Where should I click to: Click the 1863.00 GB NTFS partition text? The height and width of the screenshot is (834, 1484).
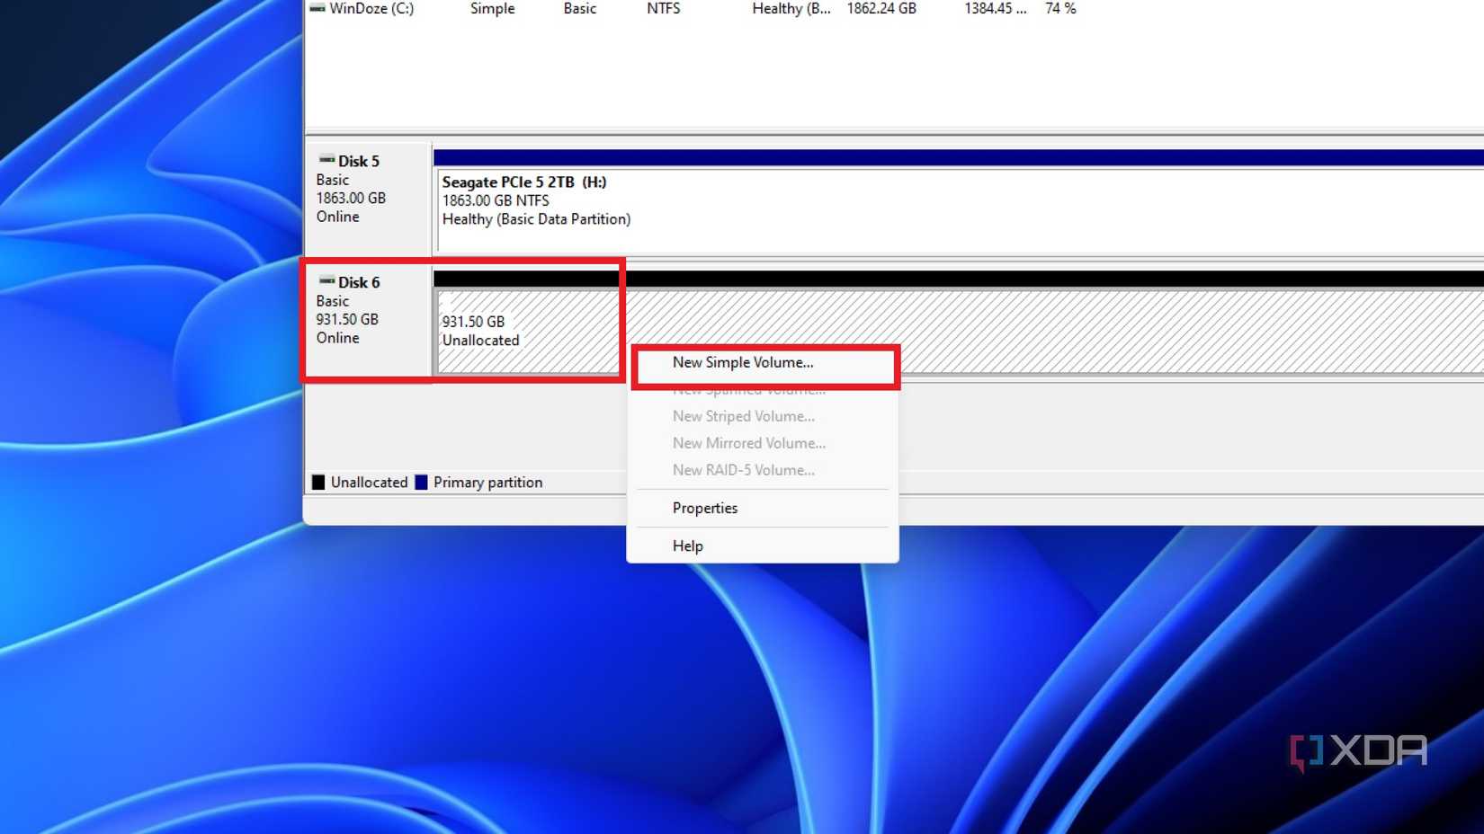click(496, 200)
